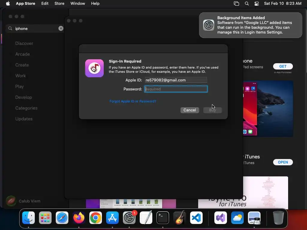Select Create in the sidebar

pos(22,65)
